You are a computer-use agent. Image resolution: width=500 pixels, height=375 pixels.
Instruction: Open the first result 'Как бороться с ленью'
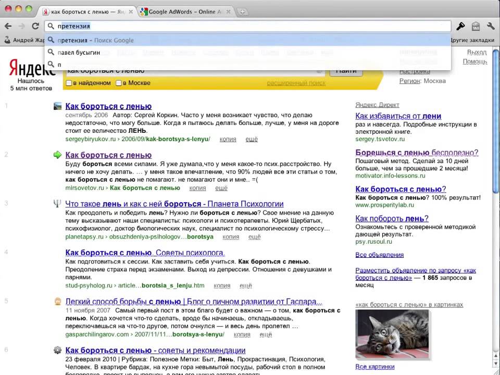click(108, 106)
